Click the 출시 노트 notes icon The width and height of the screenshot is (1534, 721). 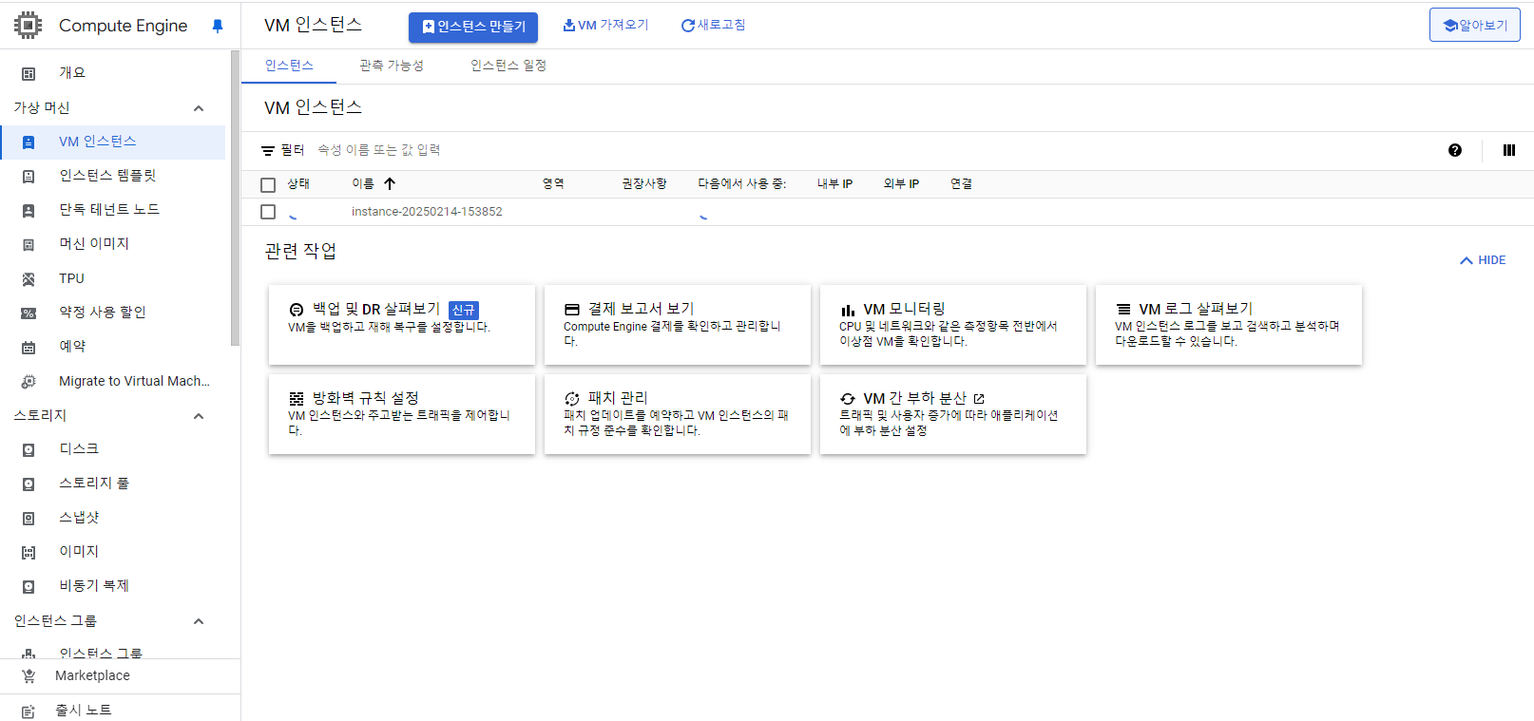point(29,712)
